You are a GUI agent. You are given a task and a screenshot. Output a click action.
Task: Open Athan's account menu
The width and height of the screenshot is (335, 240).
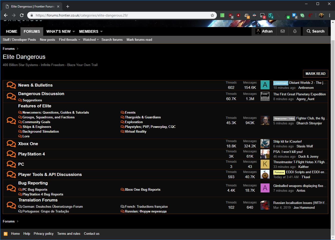coord(264,31)
